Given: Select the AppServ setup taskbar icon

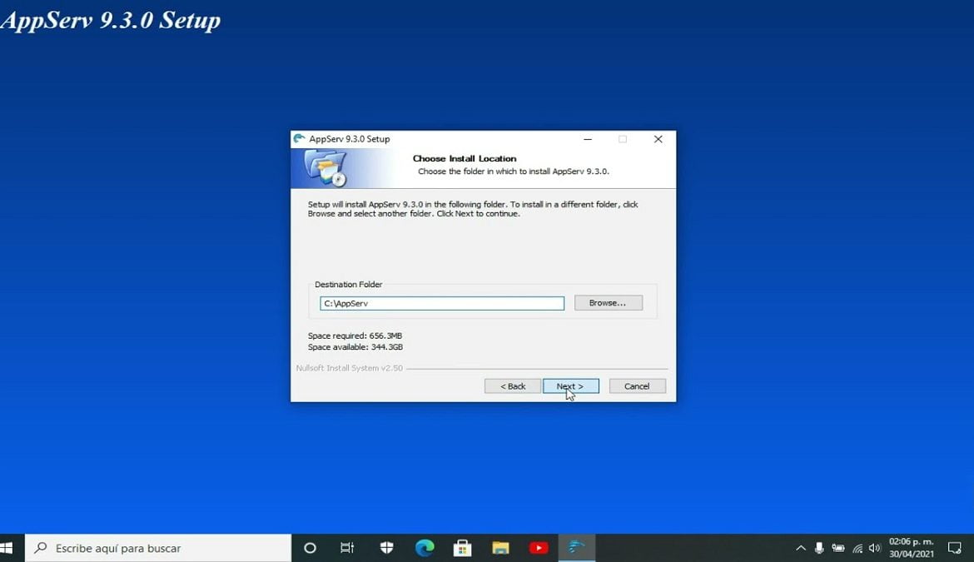Looking at the screenshot, I should pyautogui.click(x=576, y=548).
